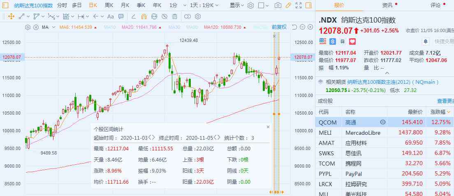Select the QCOM 高通 row
Viewport: 454px width, 196px height.
click(x=385, y=122)
